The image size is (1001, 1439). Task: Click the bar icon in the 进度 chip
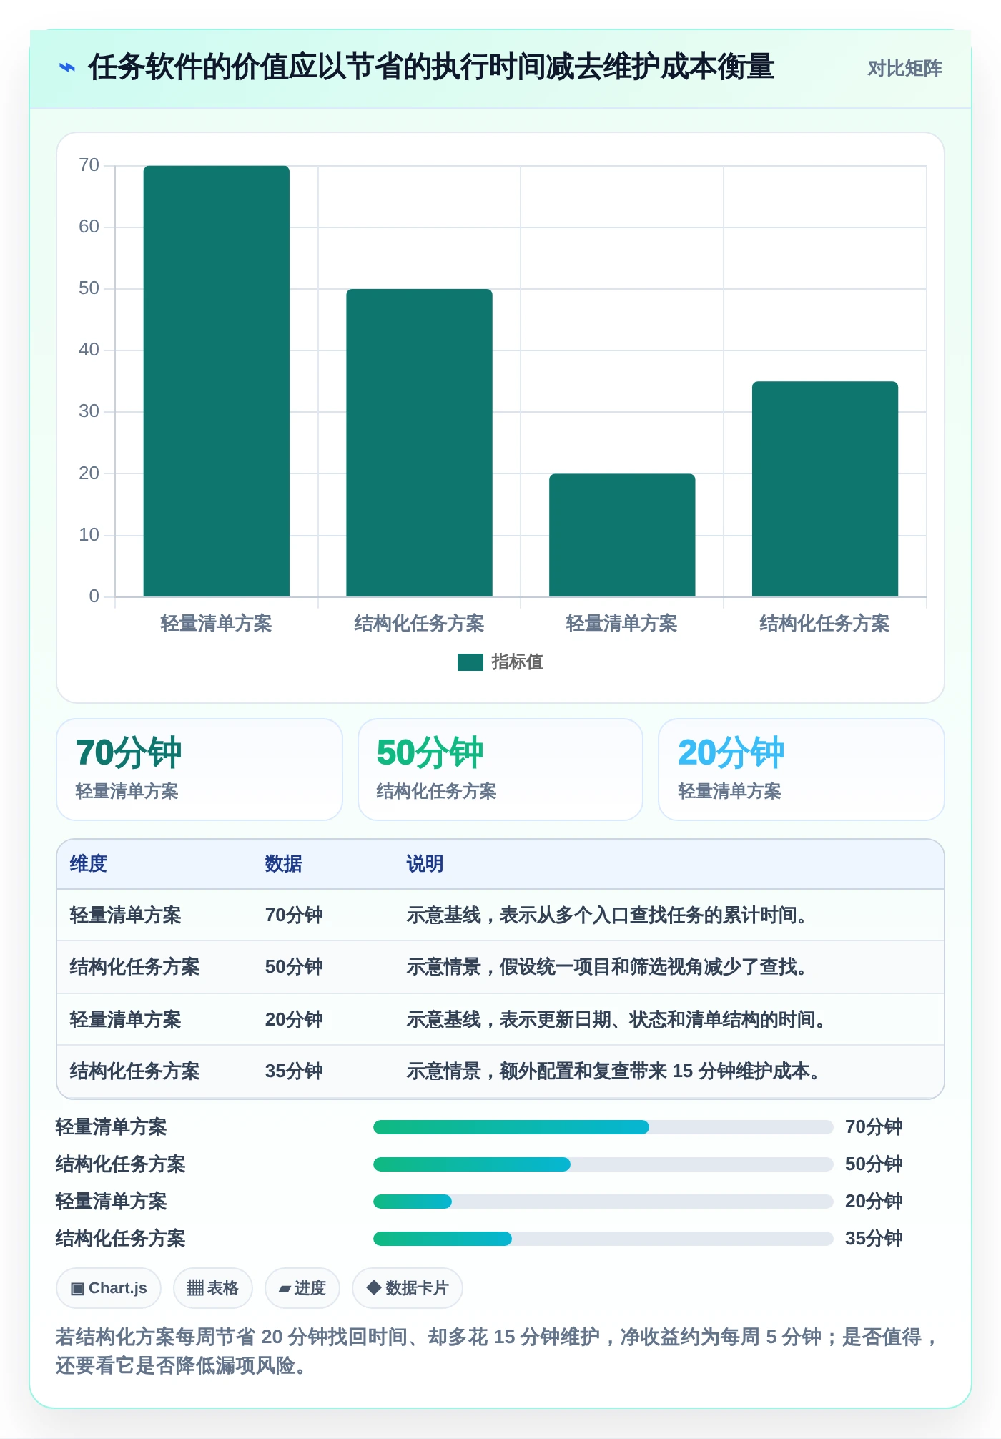point(285,1290)
